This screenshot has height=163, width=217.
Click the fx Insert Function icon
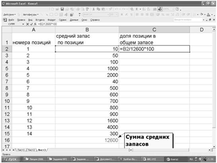click(x=35, y=24)
